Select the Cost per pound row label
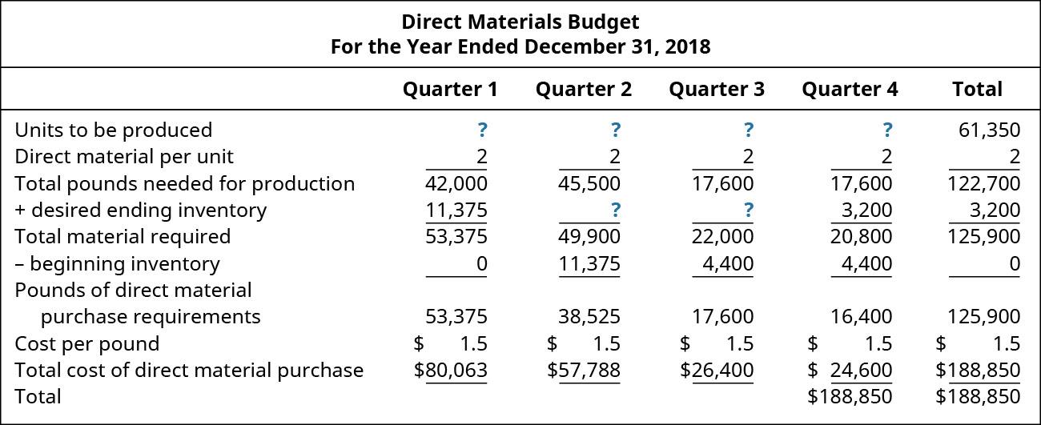Image resolution: width=1041 pixels, height=425 pixels. [x=87, y=343]
